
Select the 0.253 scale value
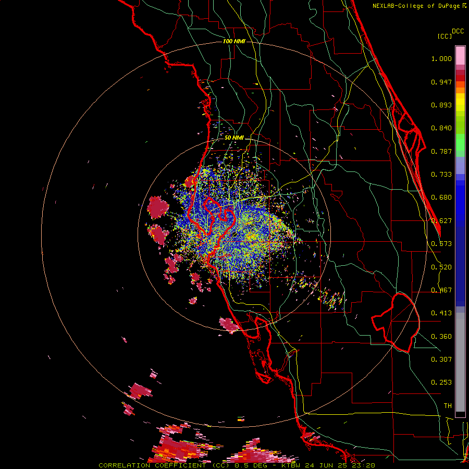pos(441,382)
